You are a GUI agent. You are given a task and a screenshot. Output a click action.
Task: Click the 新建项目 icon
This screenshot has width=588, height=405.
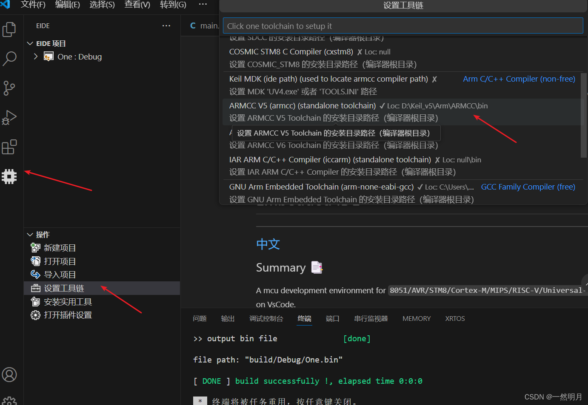(x=35, y=248)
